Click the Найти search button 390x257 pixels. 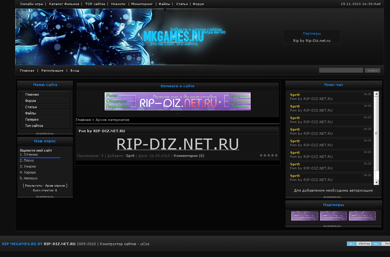tap(372, 70)
